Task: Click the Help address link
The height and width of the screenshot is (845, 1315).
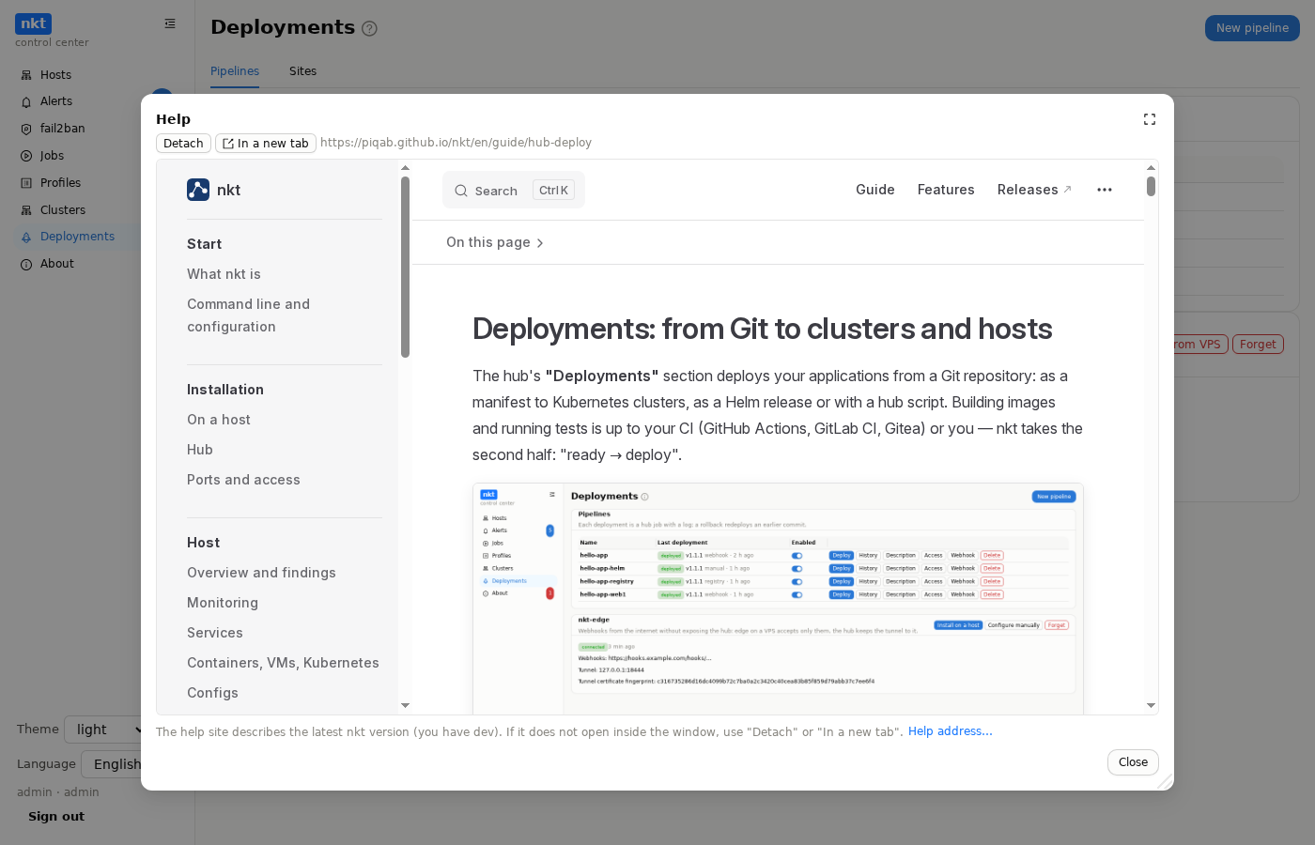Action: point(950,731)
